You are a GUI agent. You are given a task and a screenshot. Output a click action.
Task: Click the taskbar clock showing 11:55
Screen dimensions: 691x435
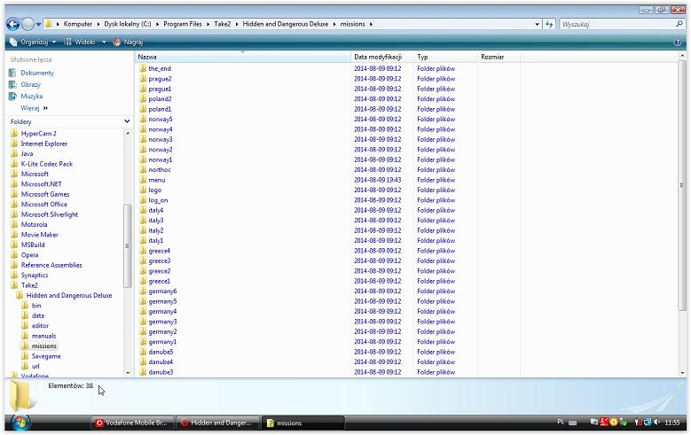coord(672,423)
